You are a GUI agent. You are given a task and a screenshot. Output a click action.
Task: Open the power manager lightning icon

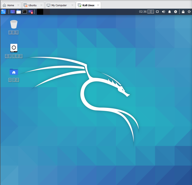point(176,12)
